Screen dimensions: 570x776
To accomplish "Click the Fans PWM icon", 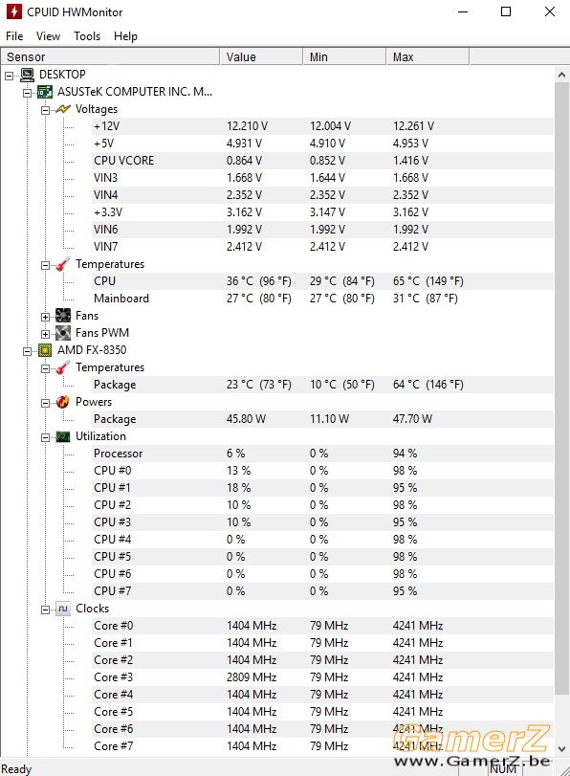I will tap(63, 333).
